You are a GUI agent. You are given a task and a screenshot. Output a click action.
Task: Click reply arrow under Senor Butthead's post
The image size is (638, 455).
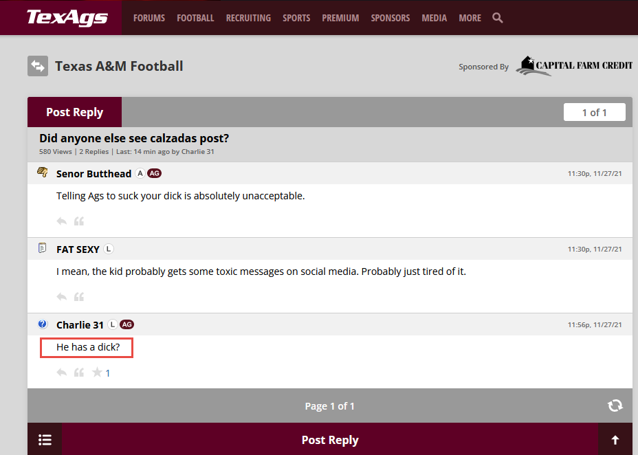pos(62,221)
